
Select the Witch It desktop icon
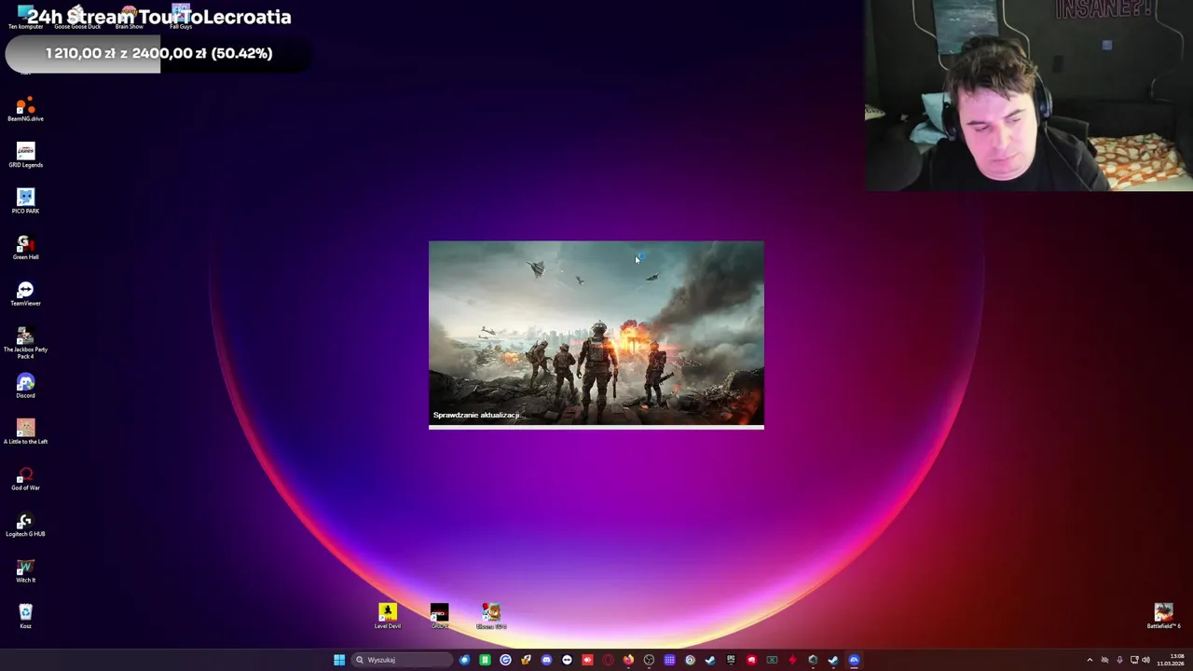[x=25, y=569]
